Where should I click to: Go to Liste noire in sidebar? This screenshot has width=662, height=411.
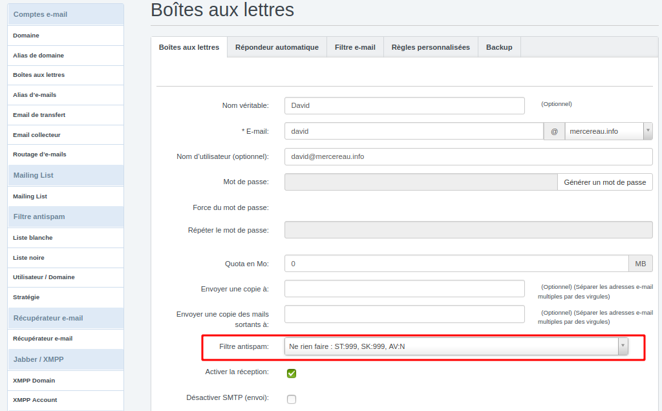coord(28,258)
